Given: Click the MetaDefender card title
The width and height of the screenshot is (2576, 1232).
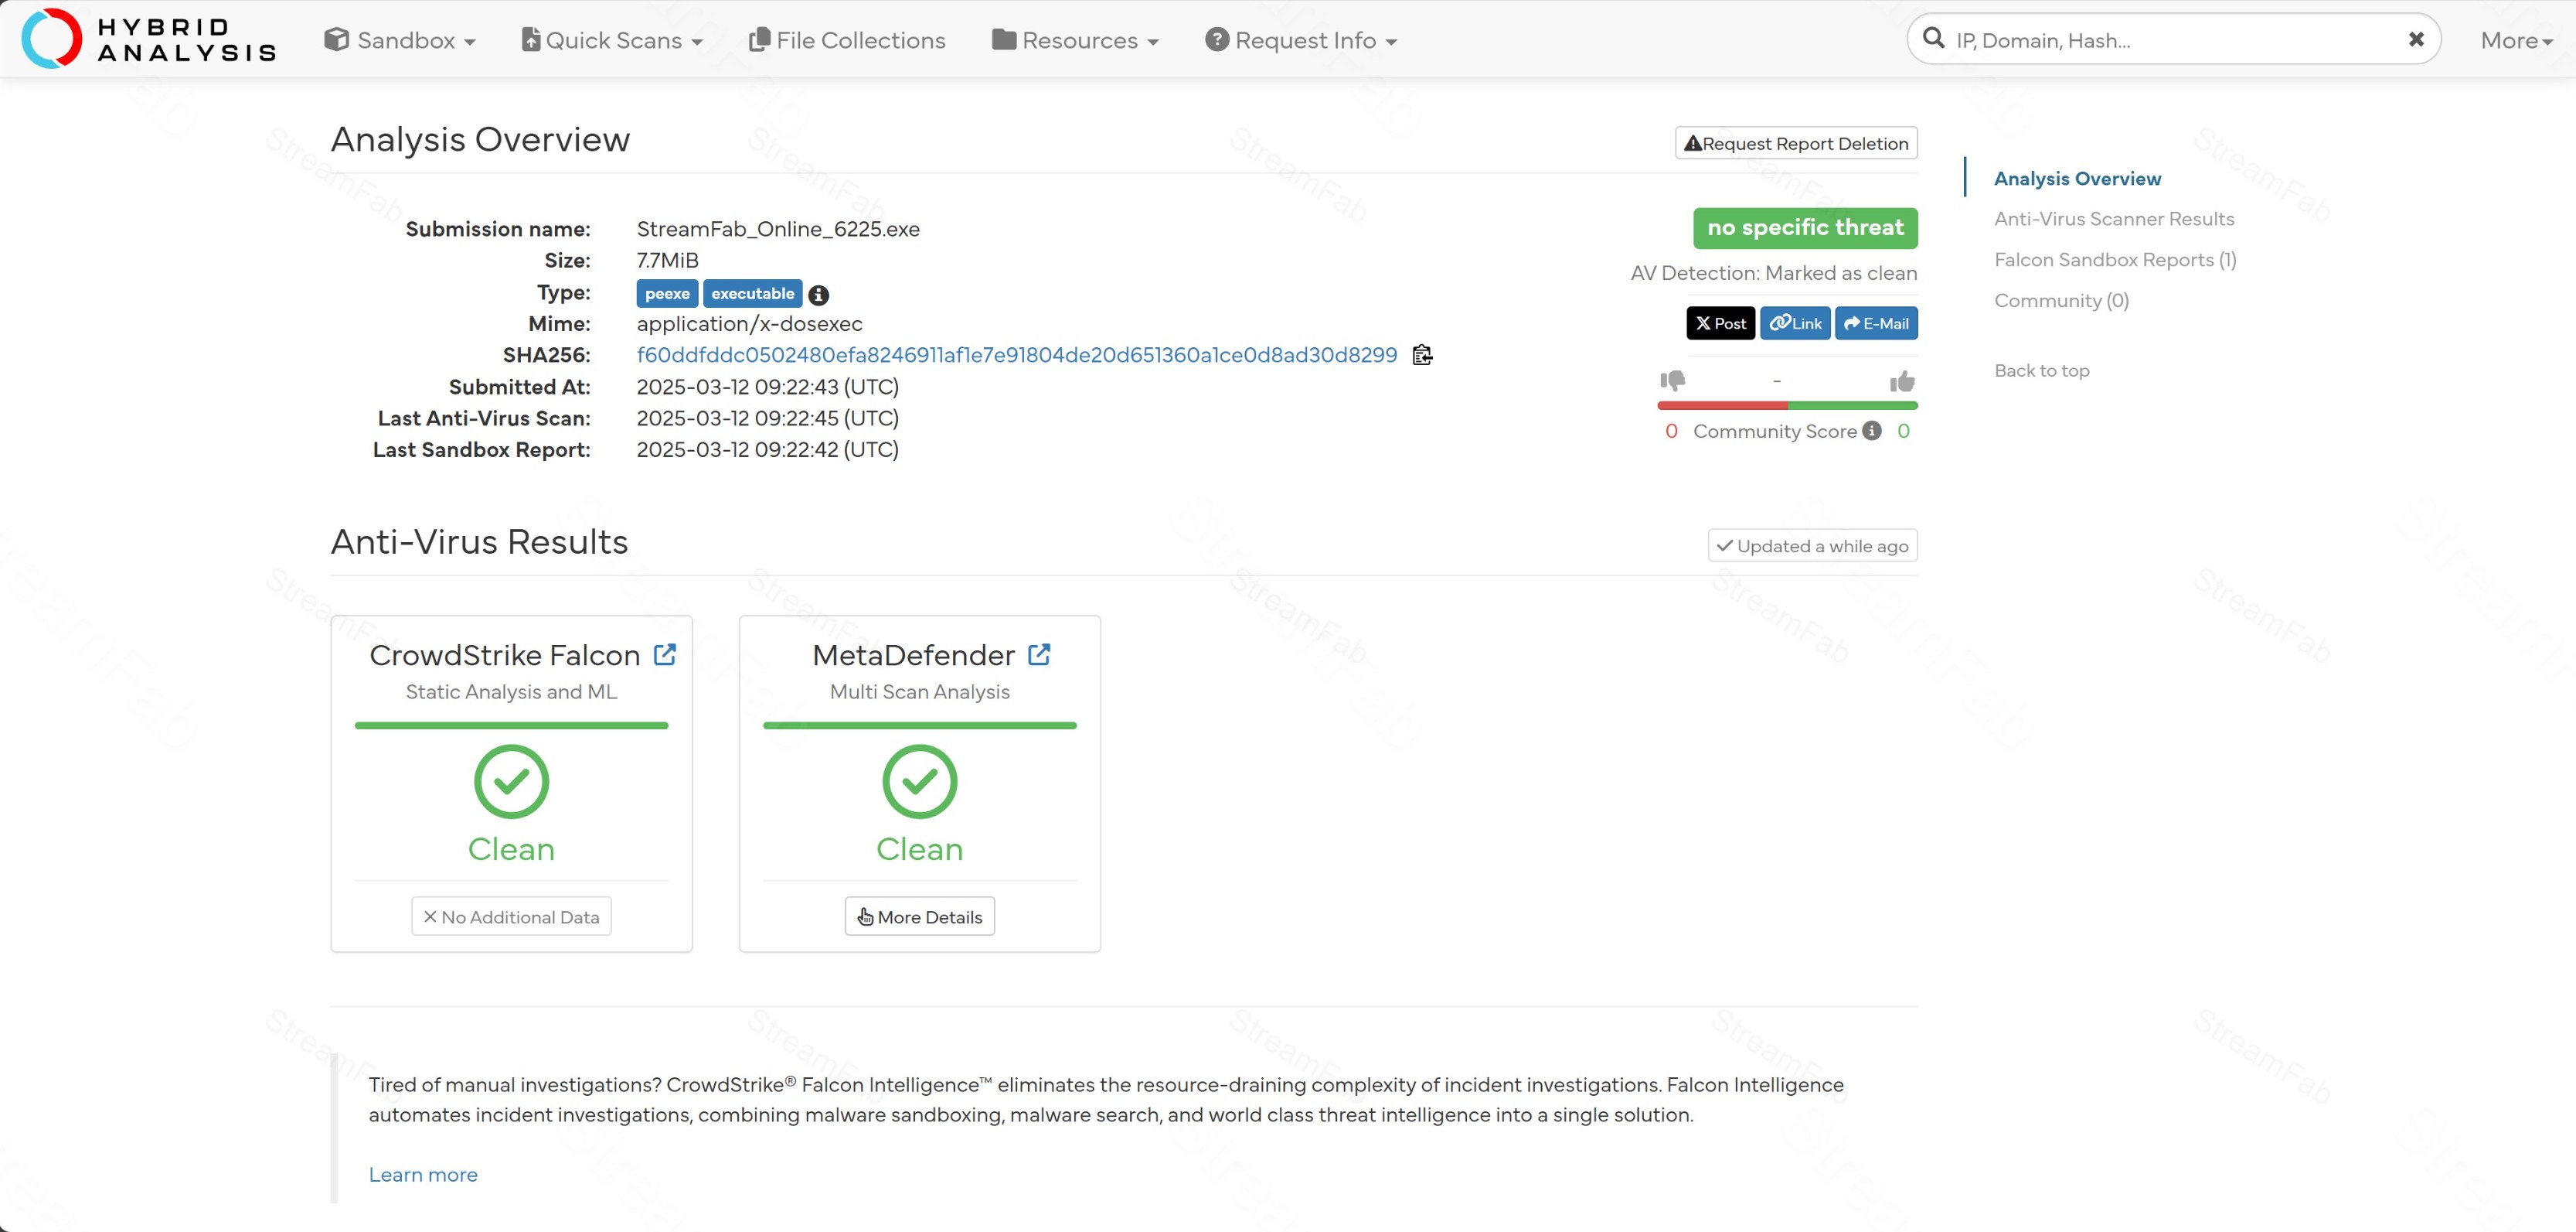Looking at the screenshot, I should coord(913,654).
